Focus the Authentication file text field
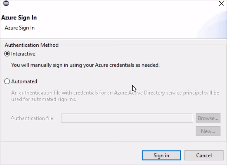227x165 pixels. (127, 118)
